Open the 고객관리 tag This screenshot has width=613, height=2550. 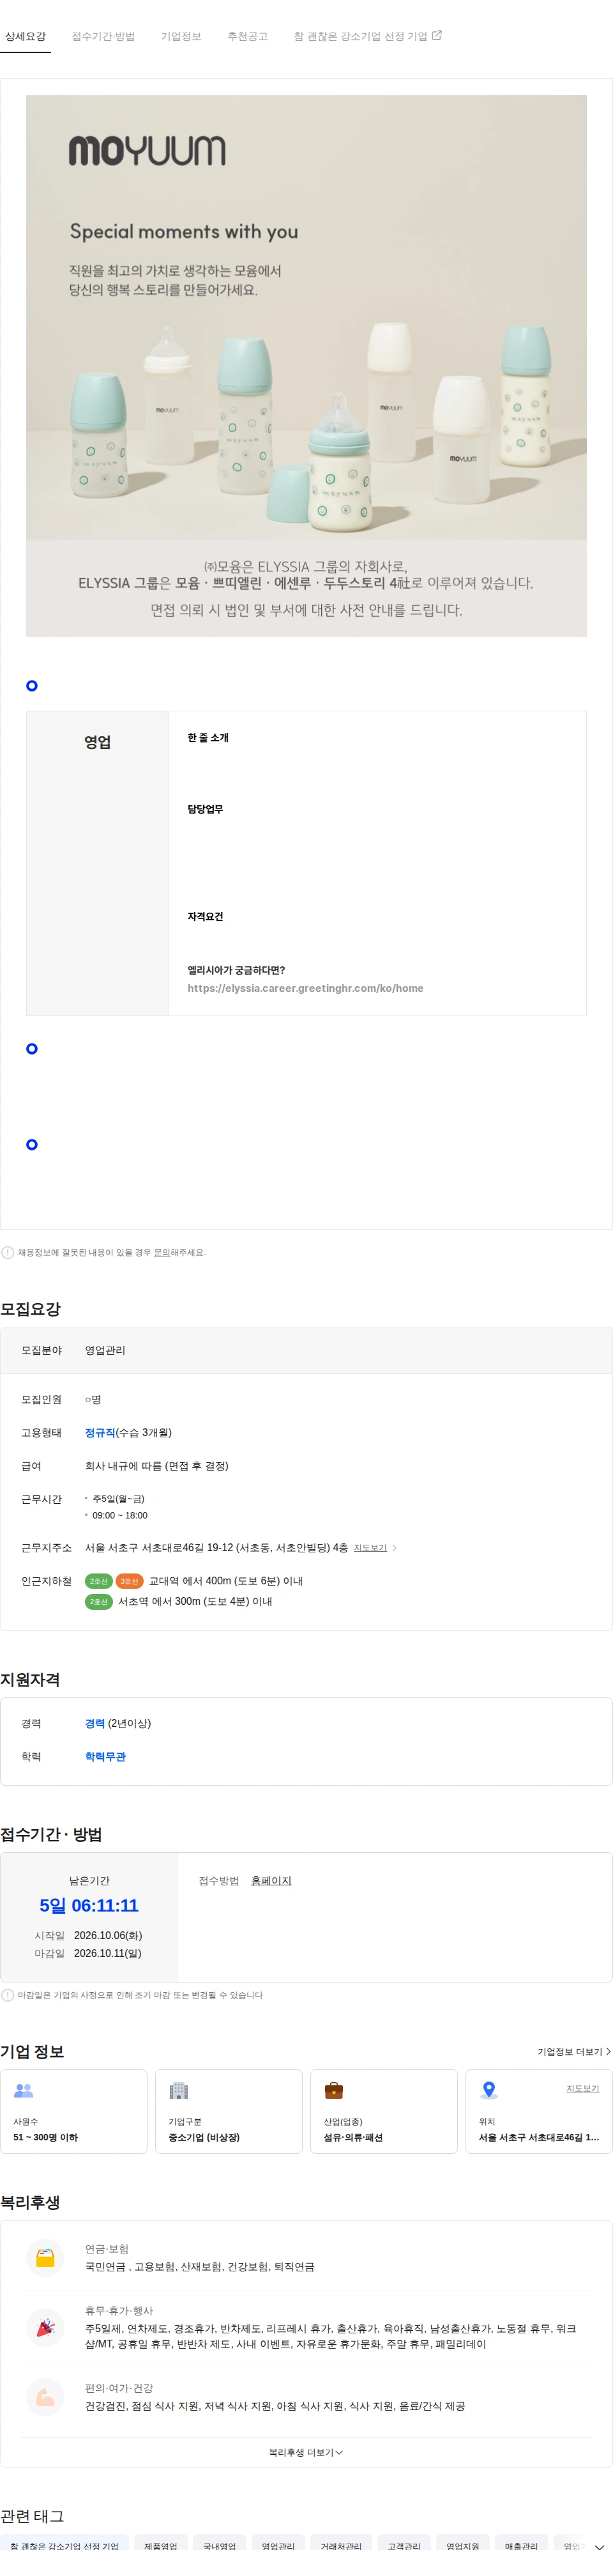coord(404,2542)
